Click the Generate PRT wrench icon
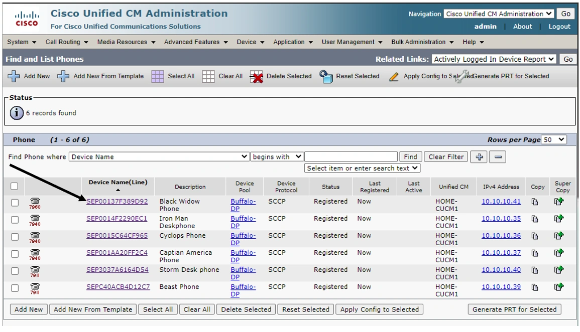The image size is (580, 332). tap(461, 76)
